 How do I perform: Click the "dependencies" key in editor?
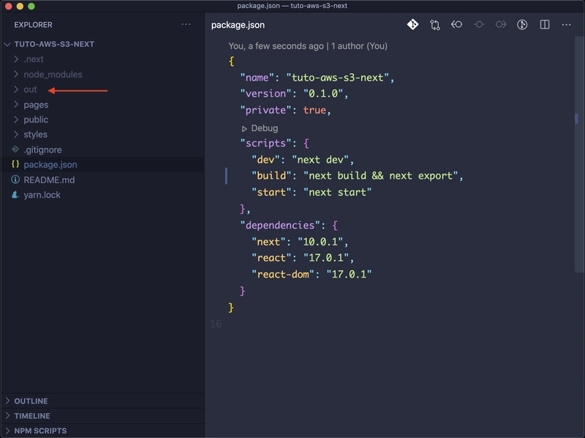click(x=280, y=225)
